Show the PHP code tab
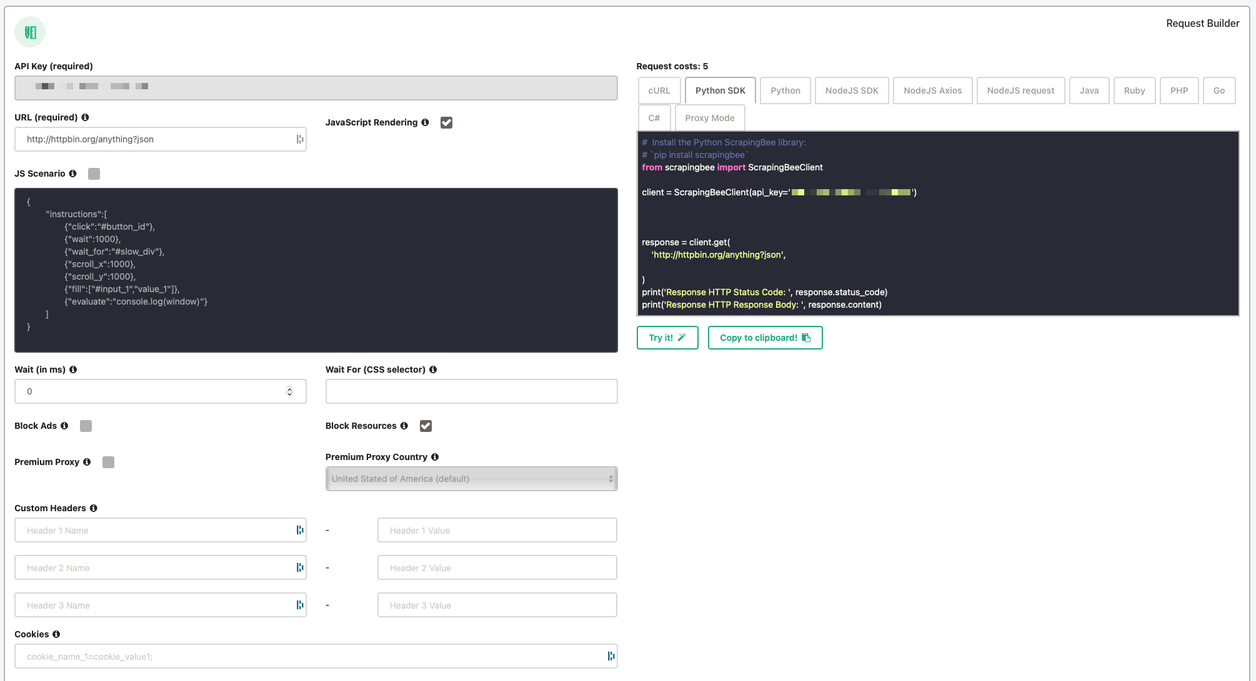The image size is (1256, 681). click(1179, 91)
